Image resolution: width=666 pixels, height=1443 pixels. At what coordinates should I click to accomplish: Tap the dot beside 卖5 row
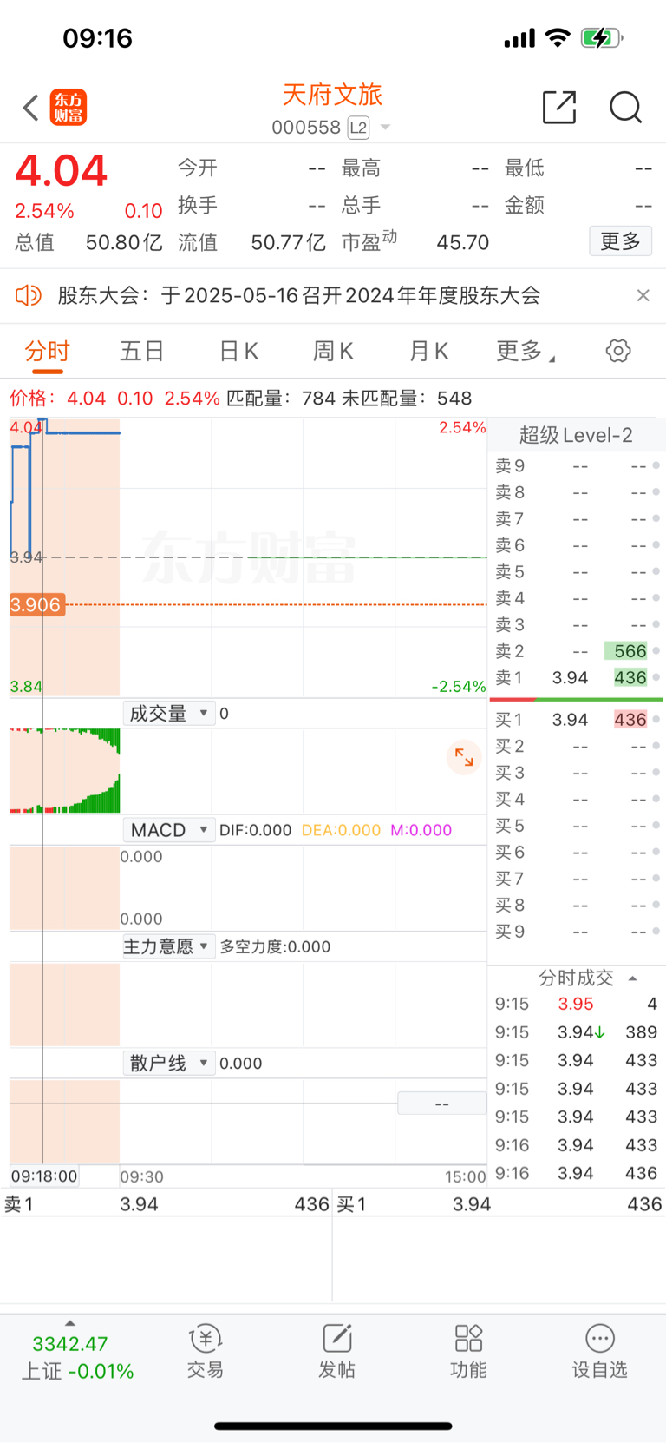click(x=656, y=572)
